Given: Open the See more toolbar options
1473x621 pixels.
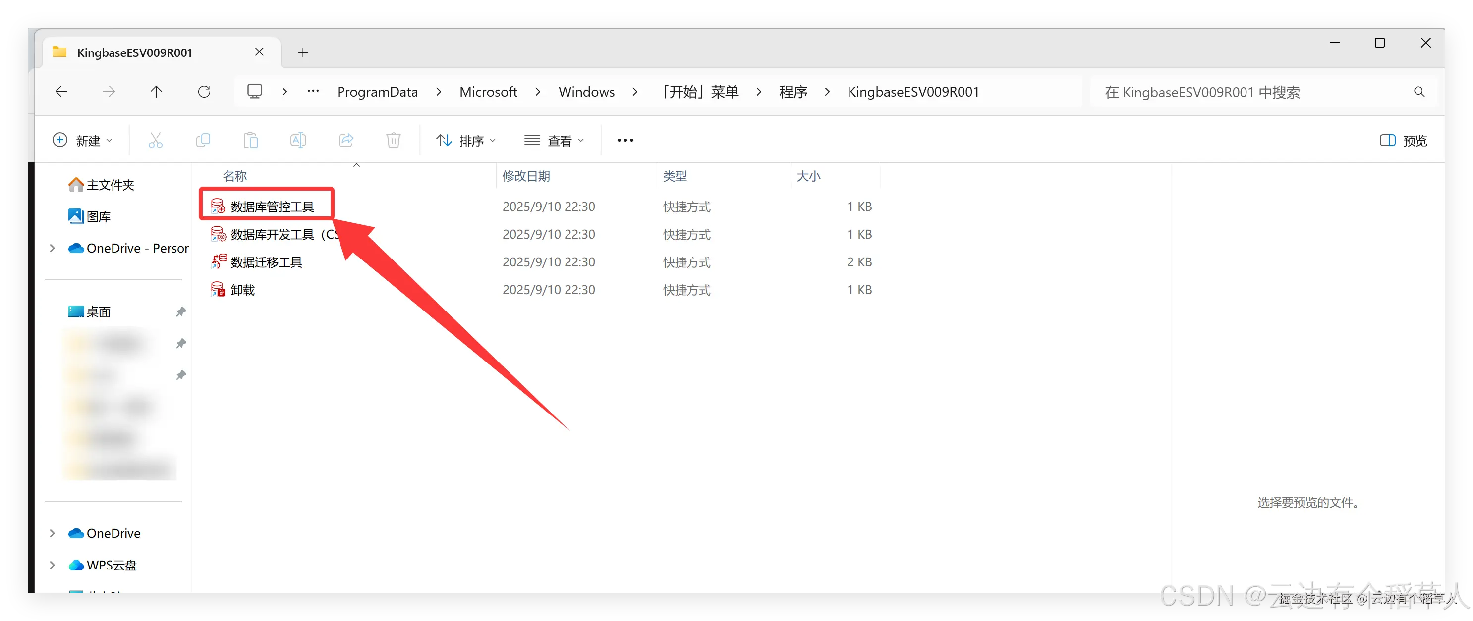Looking at the screenshot, I should 625,141.
